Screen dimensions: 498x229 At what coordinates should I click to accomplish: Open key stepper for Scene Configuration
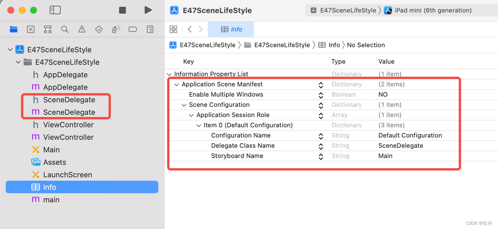(x=321, y=105)
